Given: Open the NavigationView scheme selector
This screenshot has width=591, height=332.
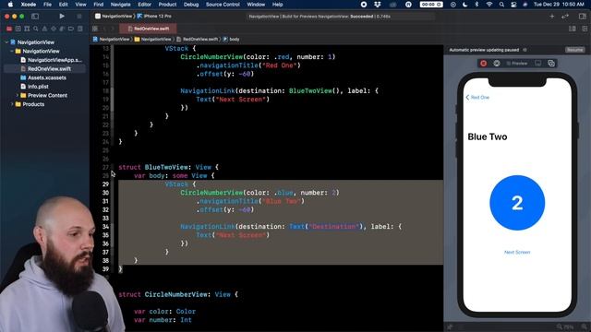Looking at the screenshot, I should coord(114,17).
